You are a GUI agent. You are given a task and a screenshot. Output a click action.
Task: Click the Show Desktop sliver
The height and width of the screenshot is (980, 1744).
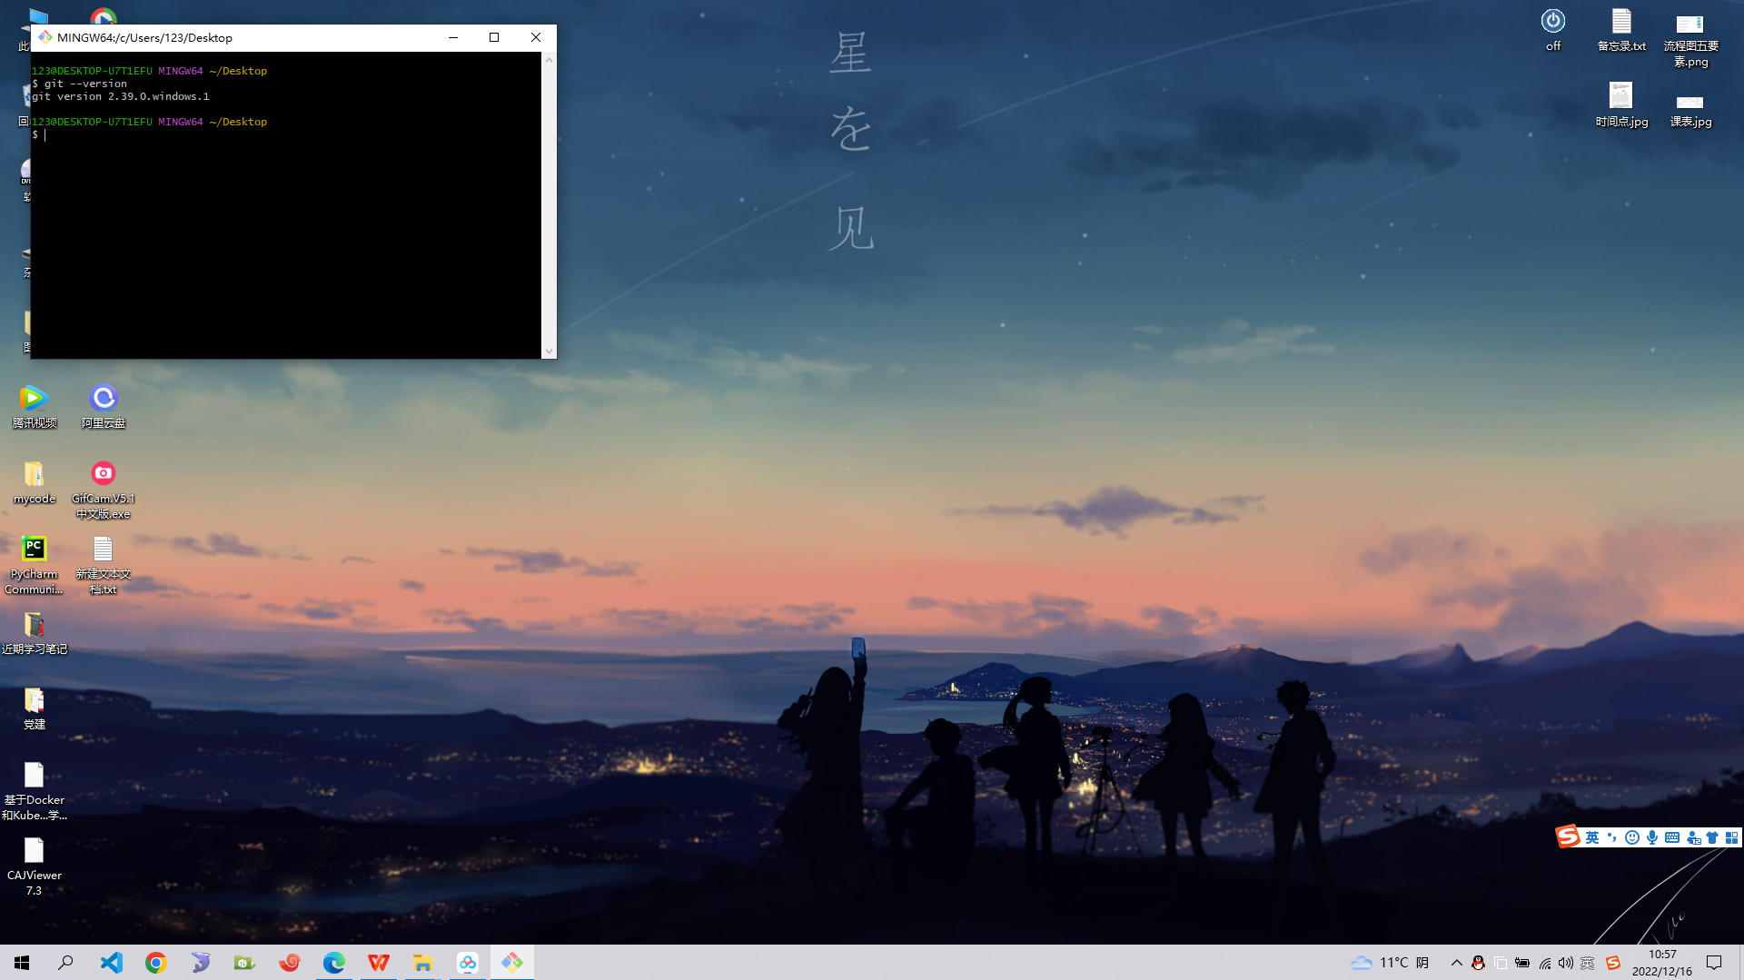click(1740, 963)
